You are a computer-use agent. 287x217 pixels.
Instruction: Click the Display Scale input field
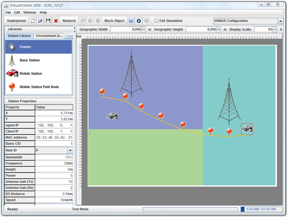point(264,30)
